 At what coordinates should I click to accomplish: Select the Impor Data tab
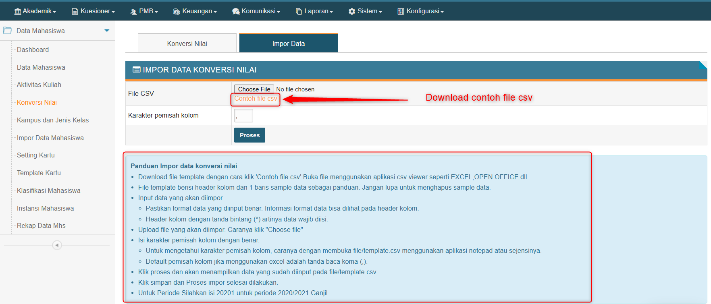coord(288,43)
